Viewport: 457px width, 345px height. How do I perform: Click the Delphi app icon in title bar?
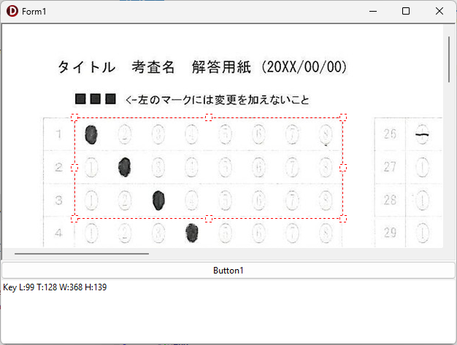(11, 11)
